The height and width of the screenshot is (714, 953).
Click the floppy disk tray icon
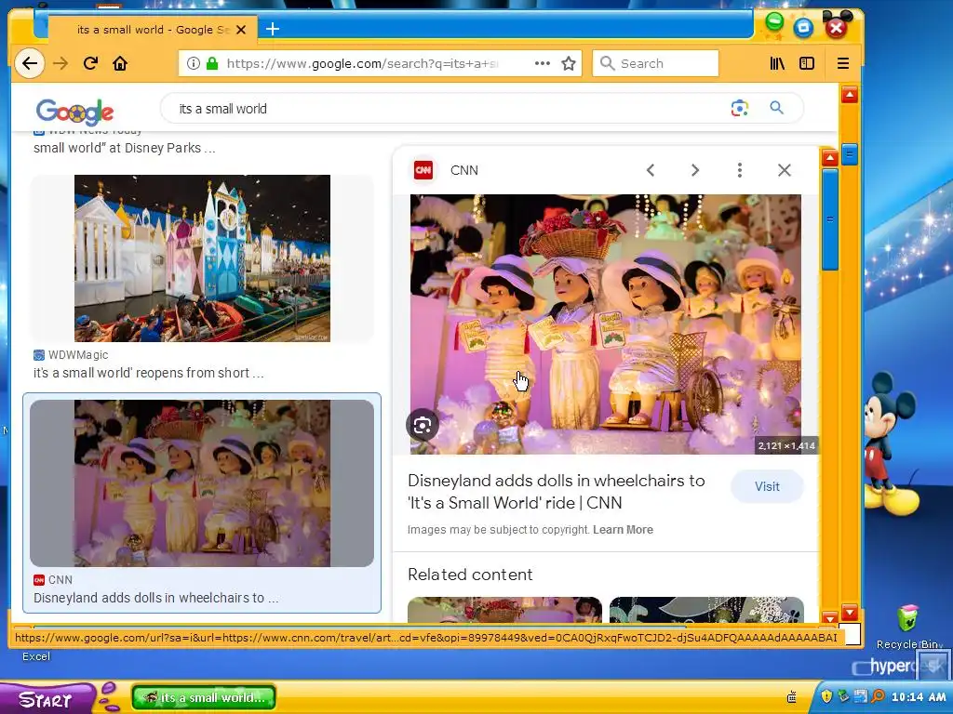861,696
